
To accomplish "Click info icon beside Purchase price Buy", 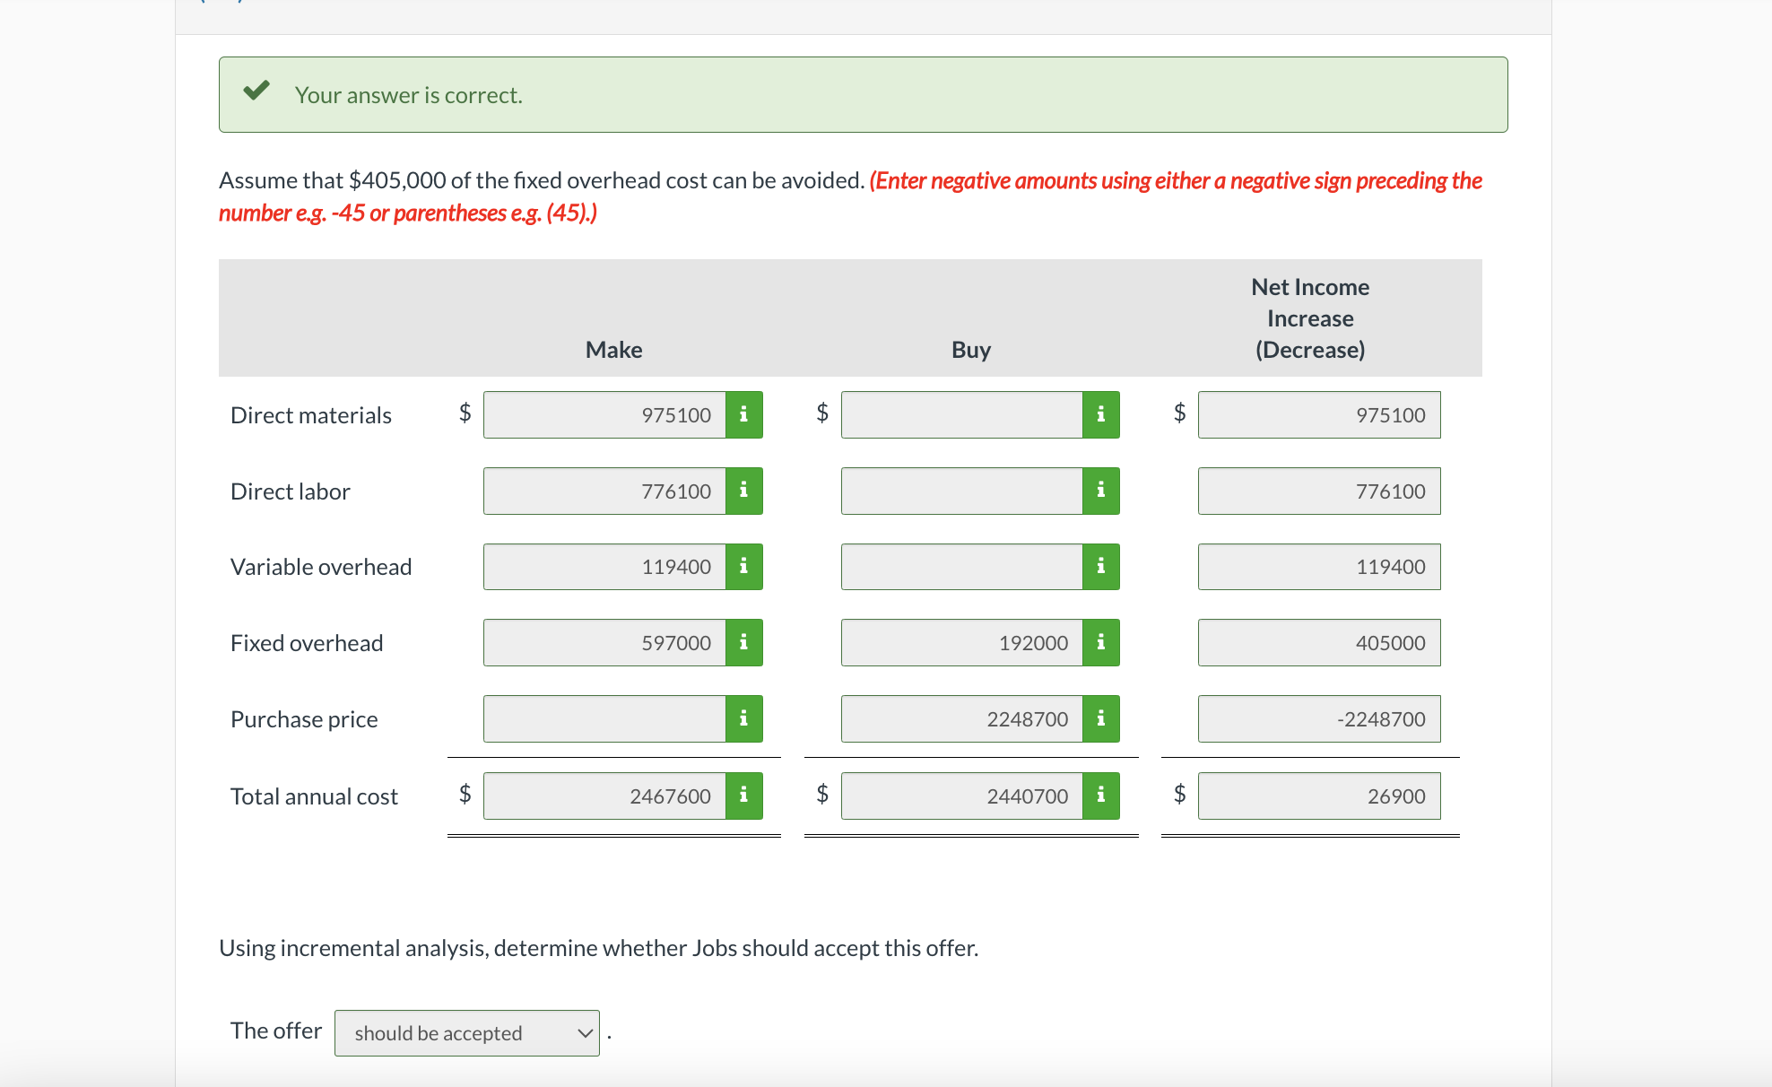I will coord(1100,718).
